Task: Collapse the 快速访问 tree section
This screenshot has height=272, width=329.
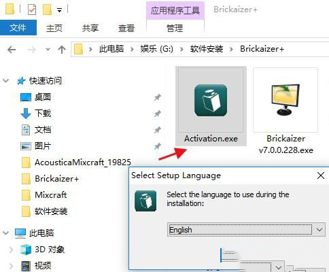Action: (x=6, y=80)
